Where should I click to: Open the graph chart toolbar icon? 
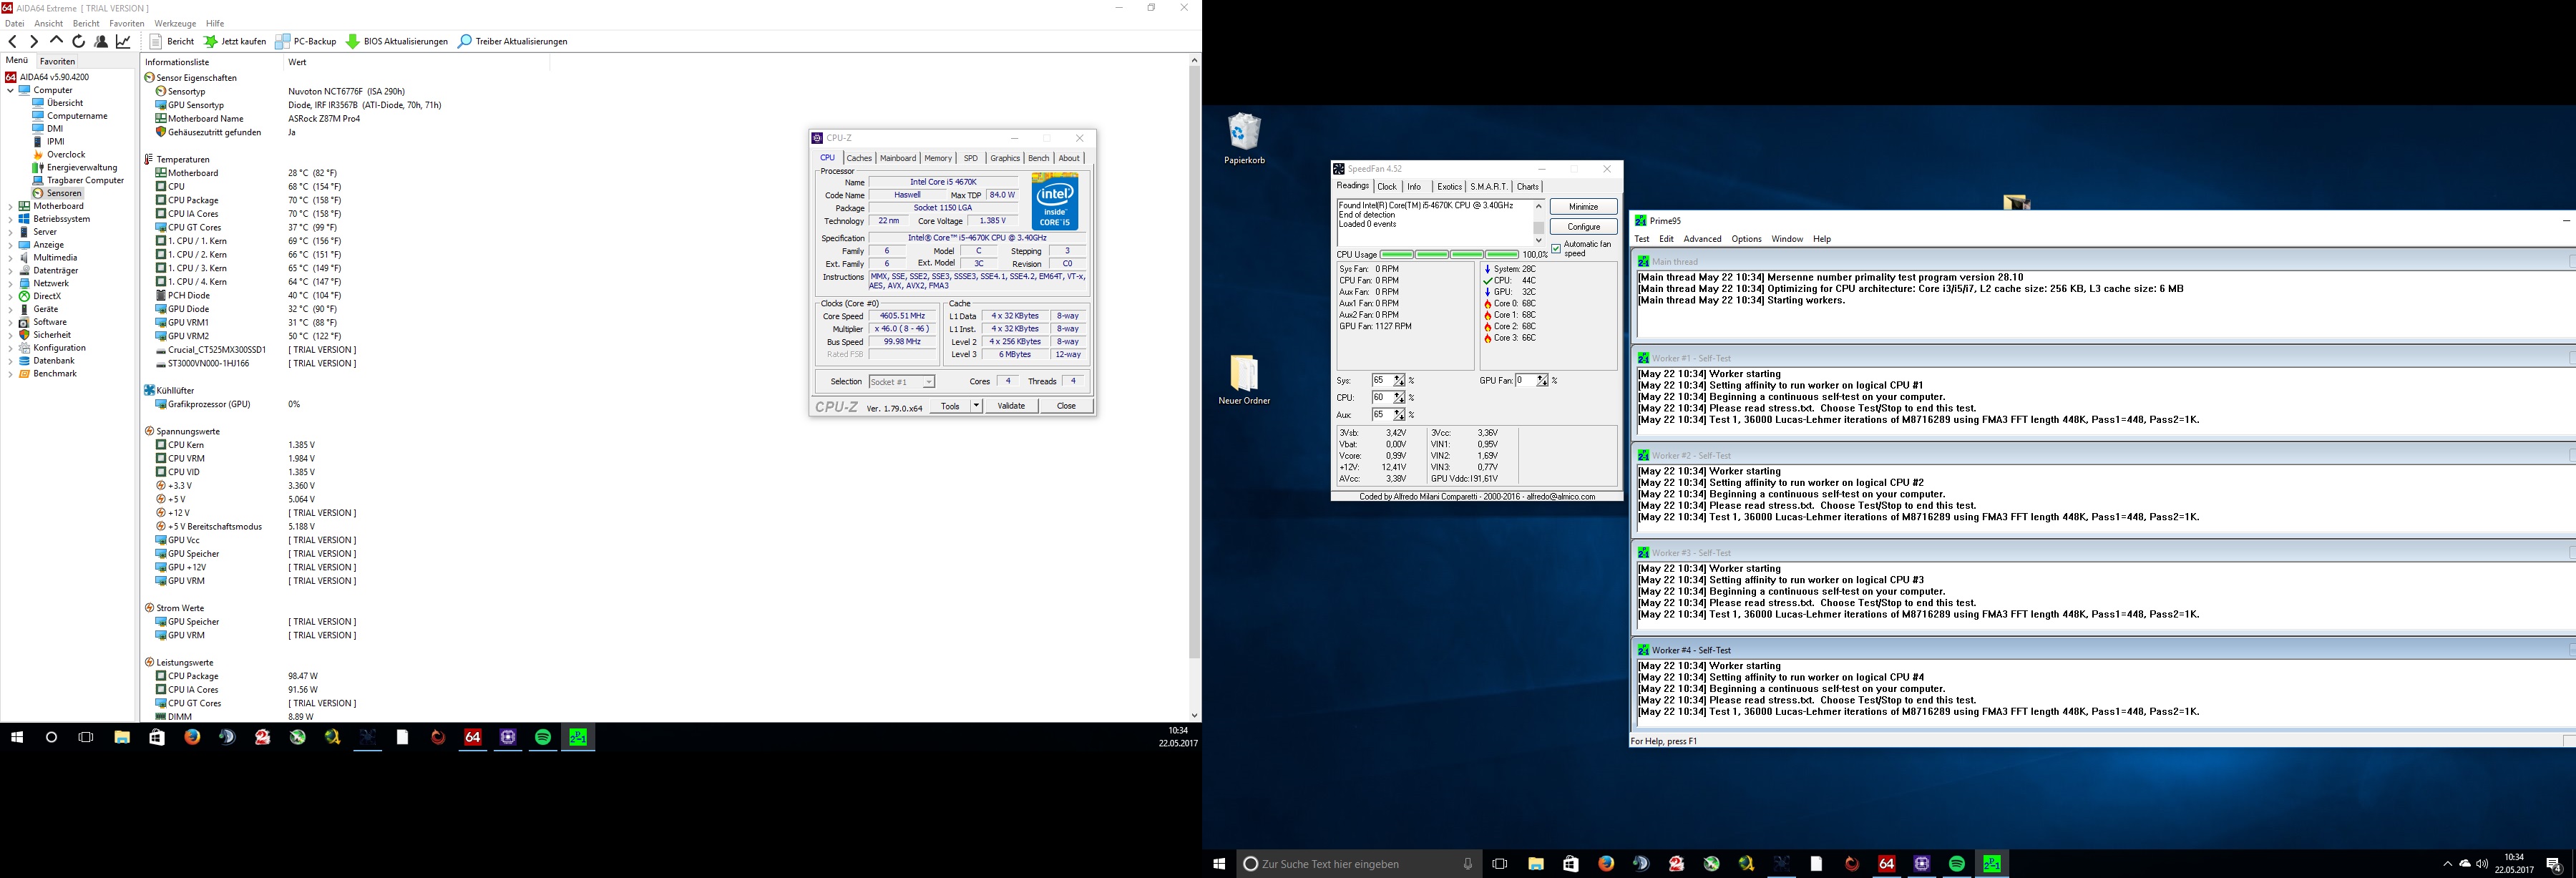(123, 41)
